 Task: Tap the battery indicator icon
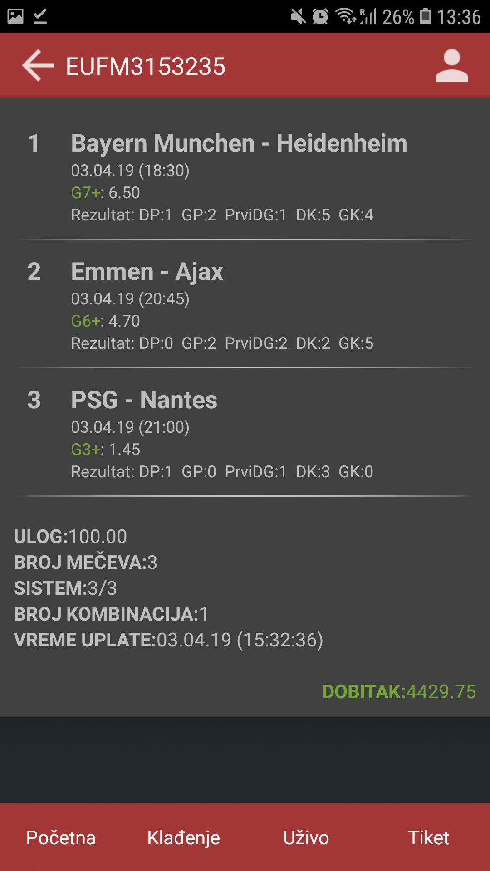tap(426, 16)
